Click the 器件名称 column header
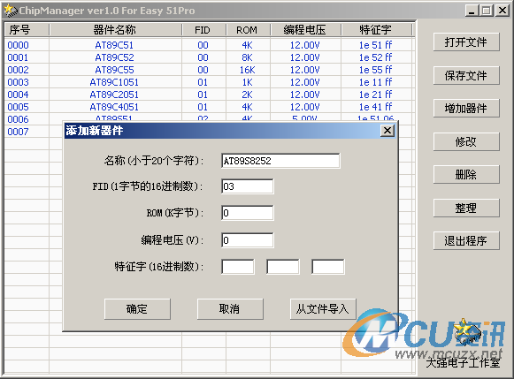This screenshot has width=514, height=379. pos(115,30)
